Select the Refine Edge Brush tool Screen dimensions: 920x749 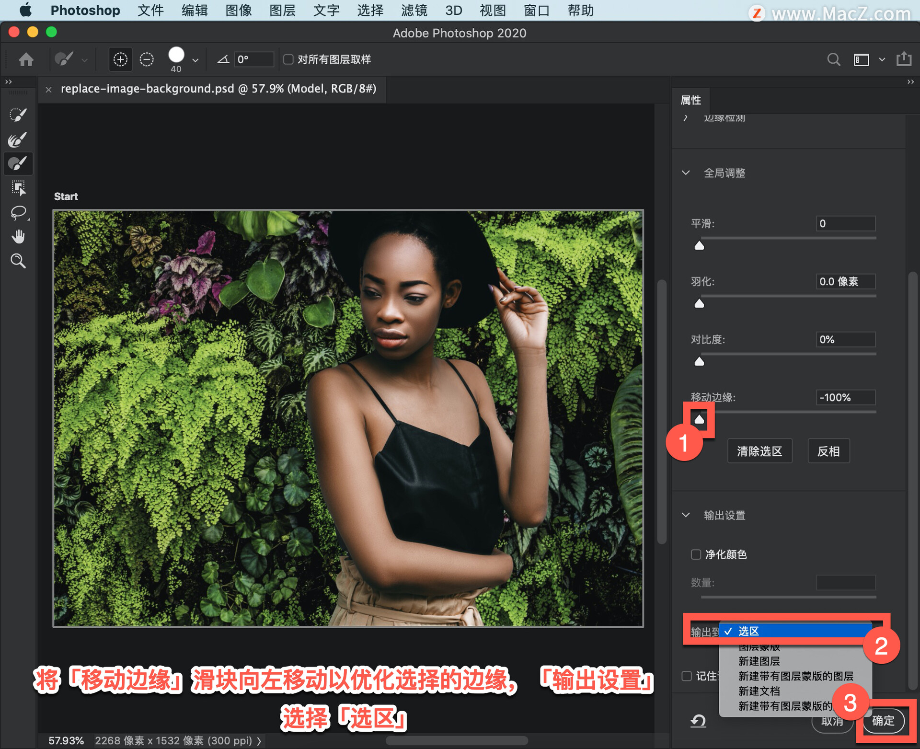coord(18,139)
